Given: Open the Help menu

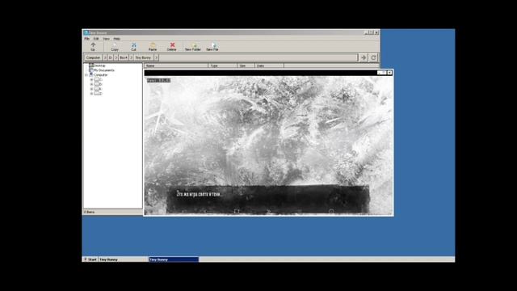Looking at the screenshot, I should coord(116,39).
